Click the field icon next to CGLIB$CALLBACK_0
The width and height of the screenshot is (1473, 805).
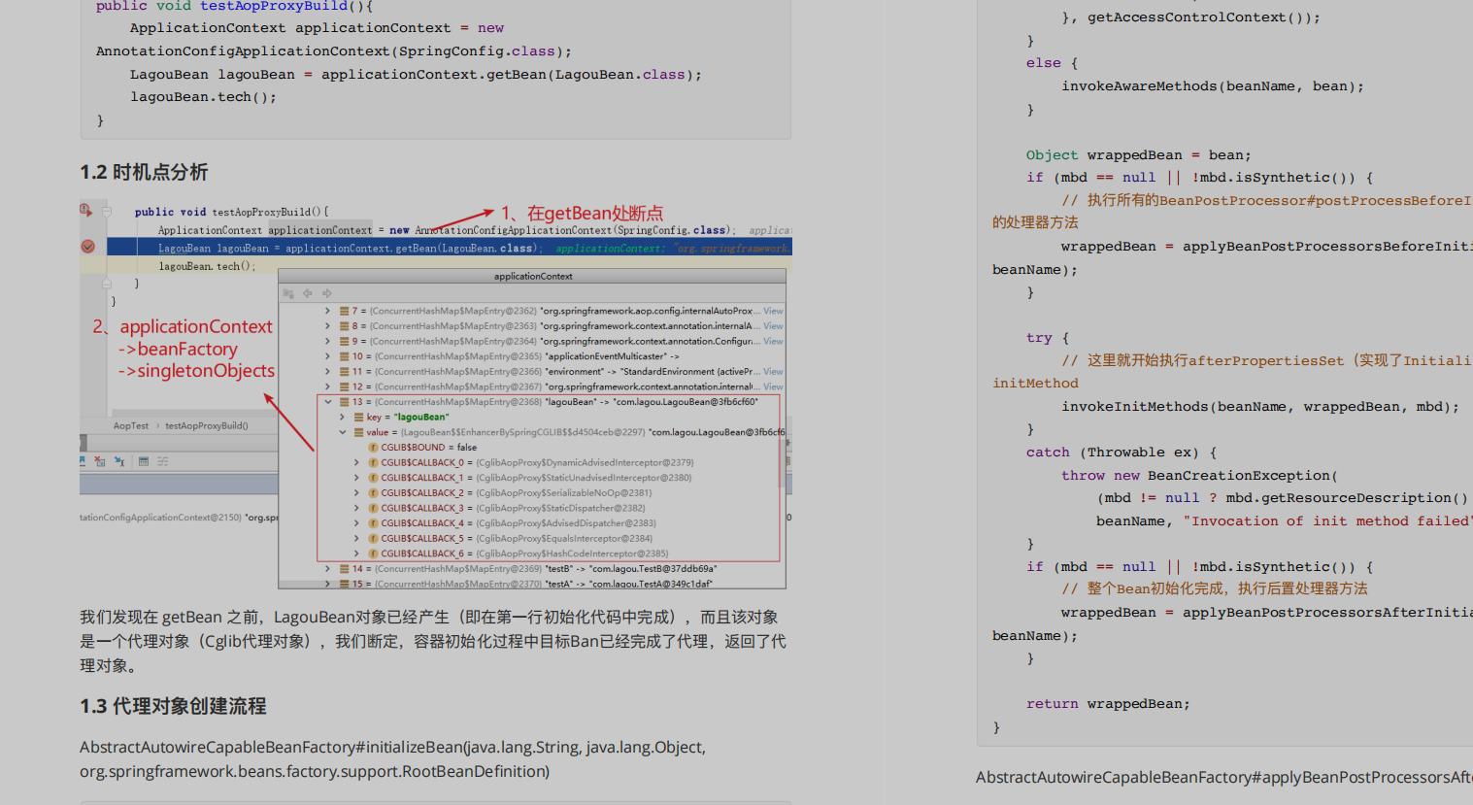373,462
